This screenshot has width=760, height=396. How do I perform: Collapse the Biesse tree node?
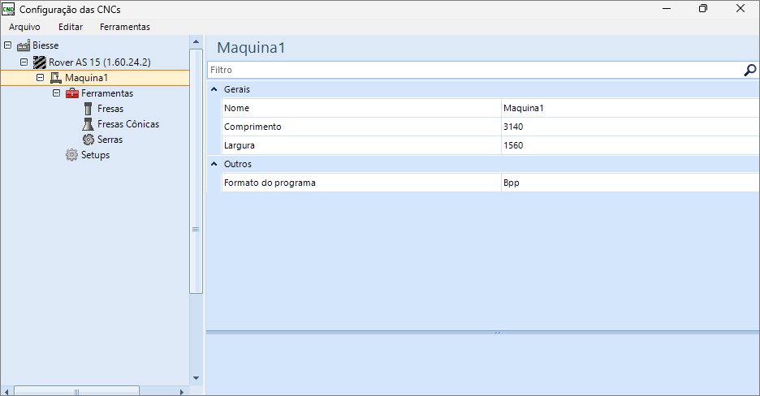[8, 45]
